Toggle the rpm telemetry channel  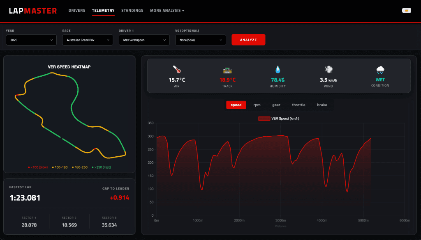[x=257, y=105]
